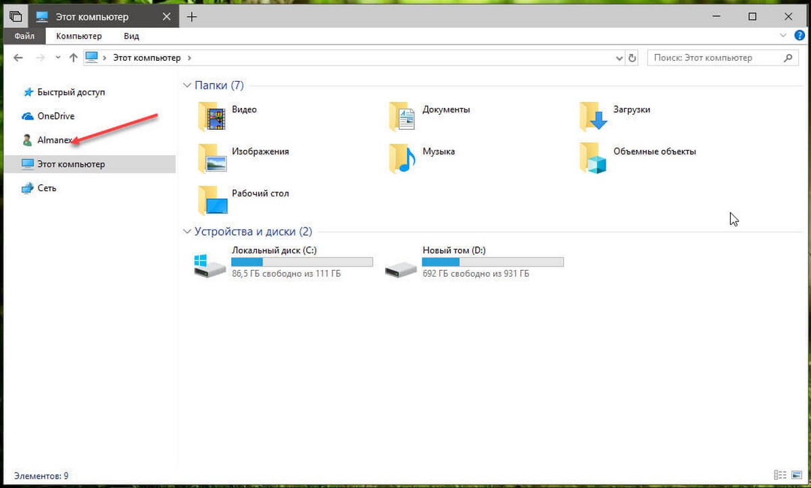Screen dimensions: 811x488
Task: Click the Устройства и диски (2) header text
Action: point(253,232)
